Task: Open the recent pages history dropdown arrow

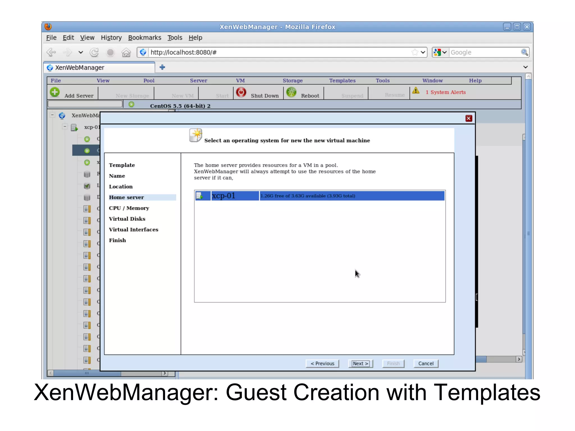Action: pos(81,52)
